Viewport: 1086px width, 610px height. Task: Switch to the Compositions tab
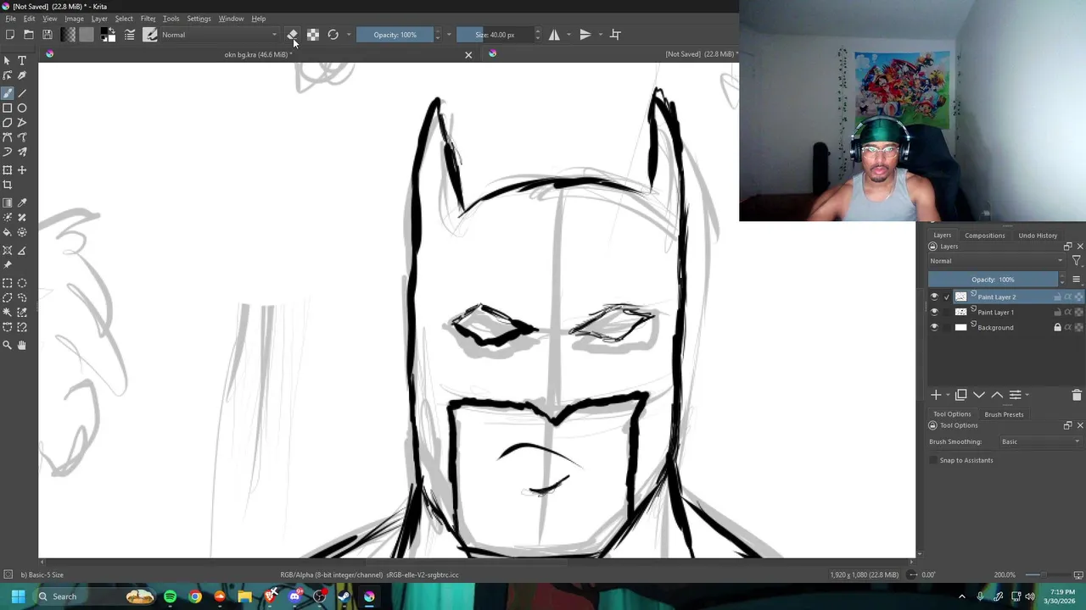point(984,236)
